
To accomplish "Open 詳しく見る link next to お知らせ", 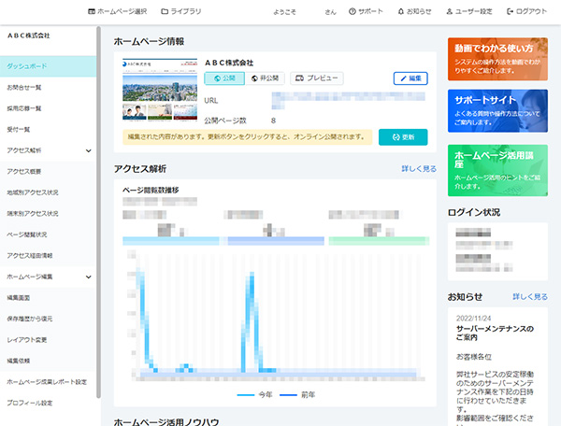I will point(529,296).
